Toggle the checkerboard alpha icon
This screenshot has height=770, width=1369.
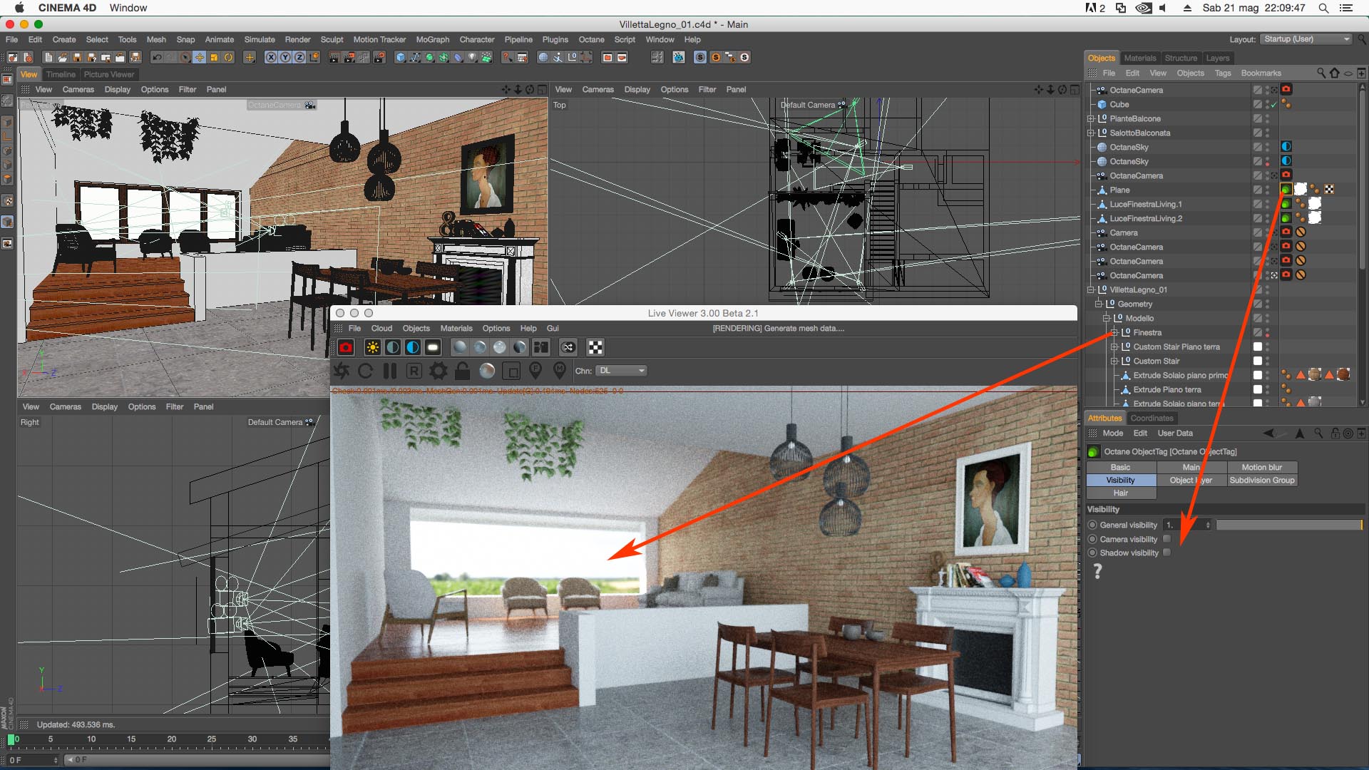(x=595, y=348)
